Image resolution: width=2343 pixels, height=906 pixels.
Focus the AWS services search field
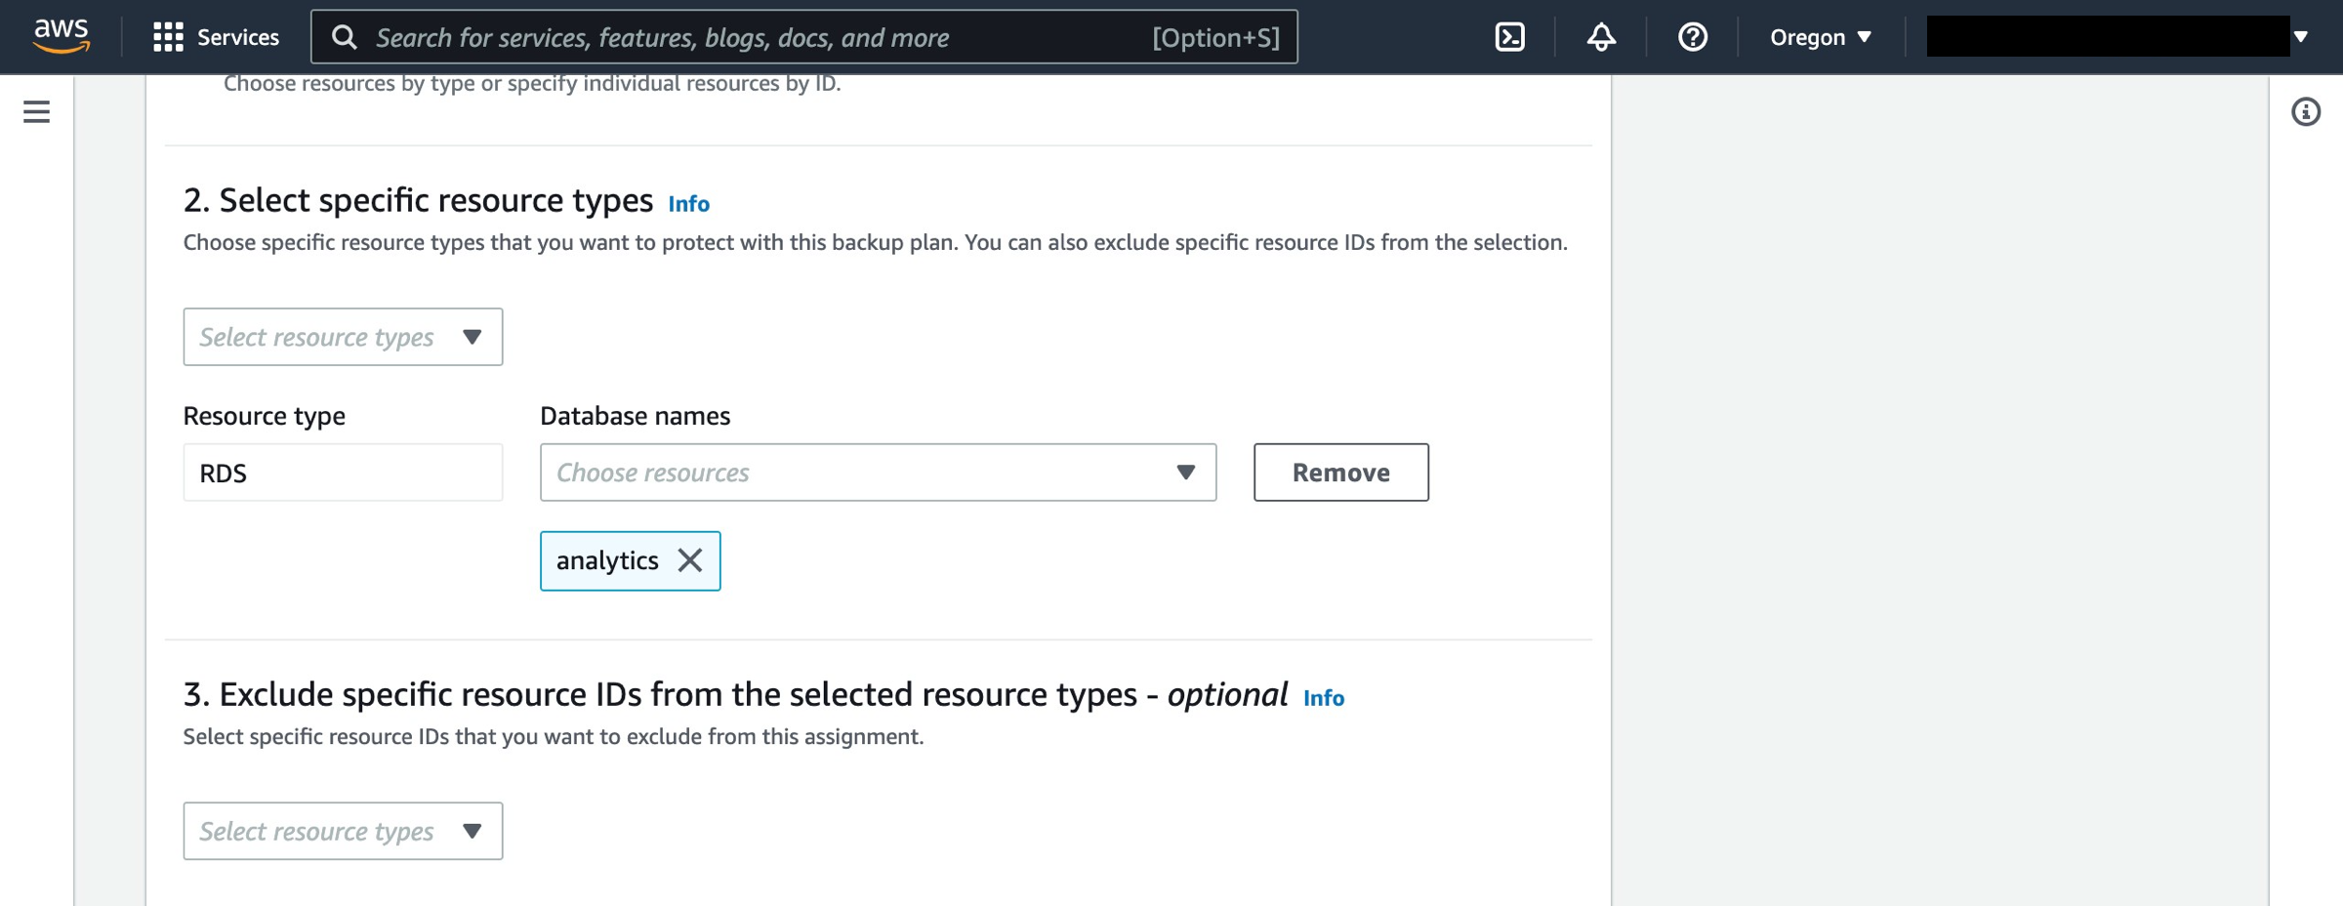point(804,37)
